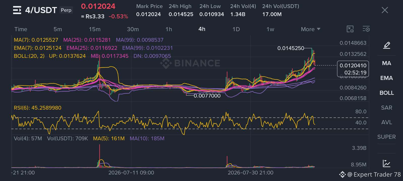Enable the SUPER indicator
The height and width of the screenshot is (181, 403).
tap(387, 137)
